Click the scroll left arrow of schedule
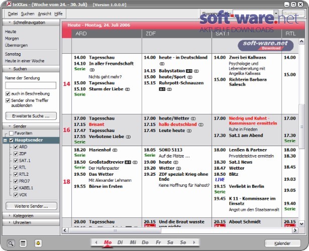Viewport: 309px width, 251px height. [x=65, y=230]
